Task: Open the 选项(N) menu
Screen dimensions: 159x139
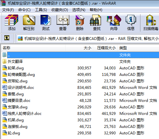Action: (x=79, y=10)
